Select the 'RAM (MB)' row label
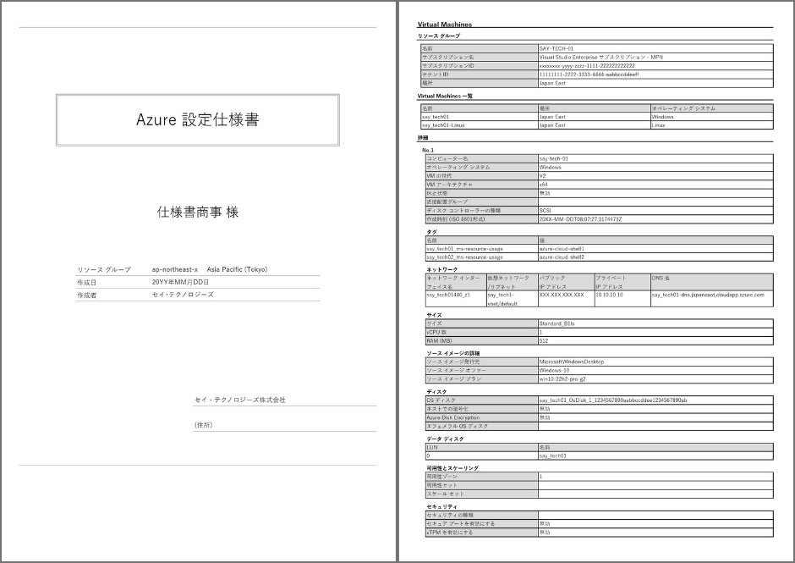This screenshot has height=563, width=795. pos(439,340)
